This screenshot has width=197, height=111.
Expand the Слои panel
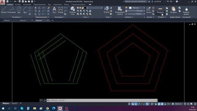[86, 17]
